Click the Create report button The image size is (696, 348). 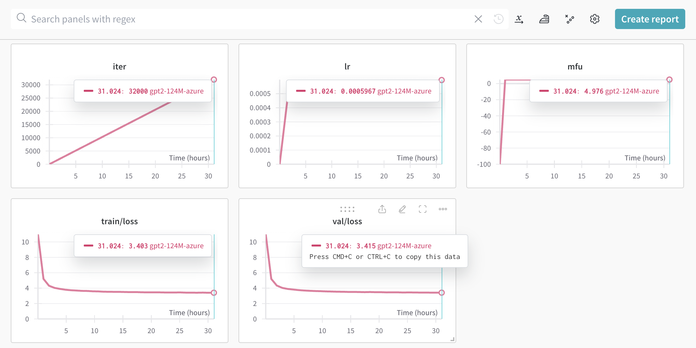[x=650, y=19]
